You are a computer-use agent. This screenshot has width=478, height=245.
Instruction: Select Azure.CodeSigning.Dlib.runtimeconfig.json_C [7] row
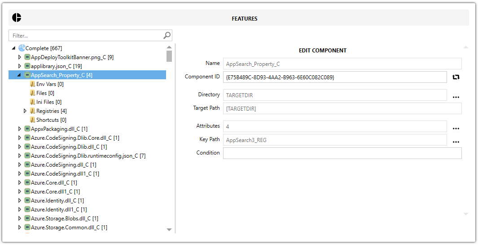coord(88,156)
